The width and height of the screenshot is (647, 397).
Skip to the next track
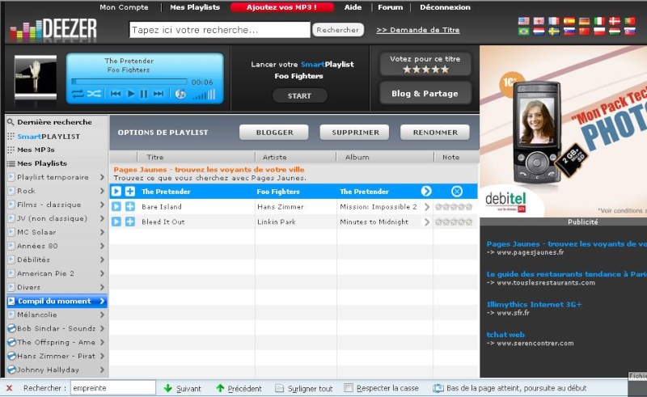(x=159, y=94)
